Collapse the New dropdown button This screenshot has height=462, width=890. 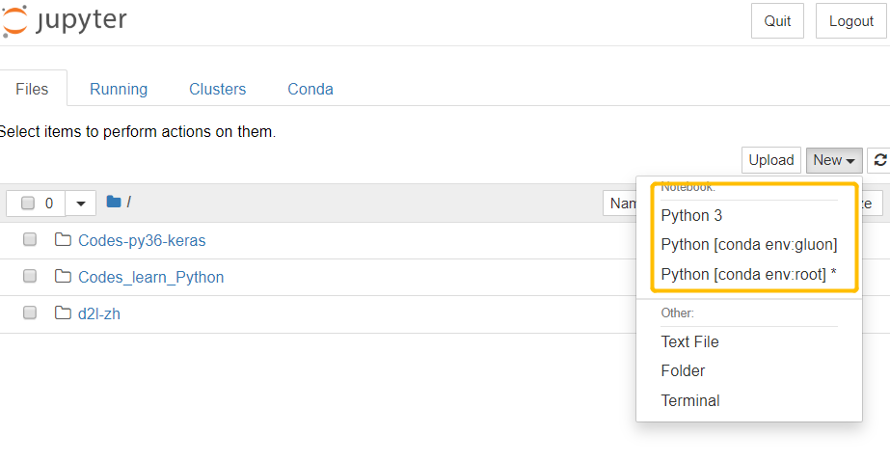(834, 160)
